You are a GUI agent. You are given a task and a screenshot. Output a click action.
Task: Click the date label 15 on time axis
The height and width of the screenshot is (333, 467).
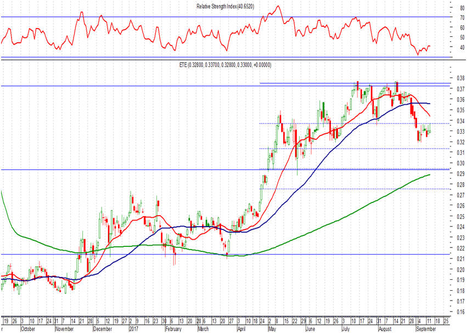pos(286,321)
